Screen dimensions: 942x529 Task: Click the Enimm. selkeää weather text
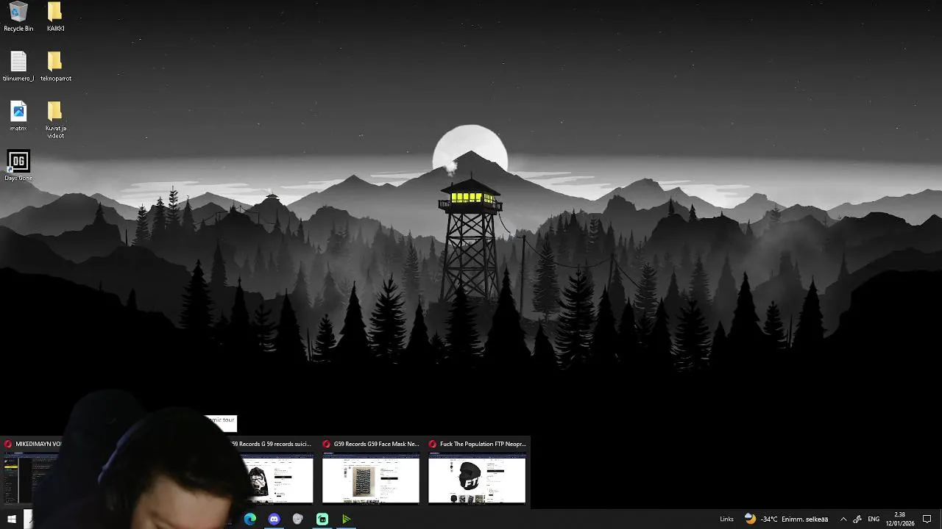click(804, 519)
